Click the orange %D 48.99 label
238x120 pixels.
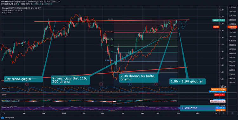220,110
